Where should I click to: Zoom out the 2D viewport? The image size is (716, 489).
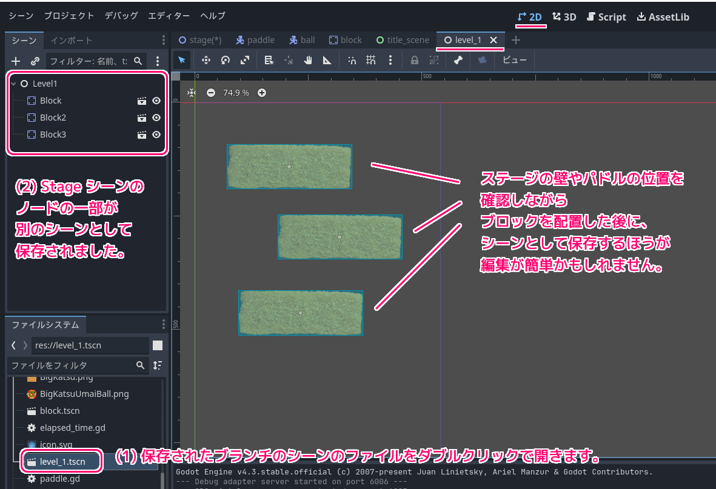pos(210,93)
